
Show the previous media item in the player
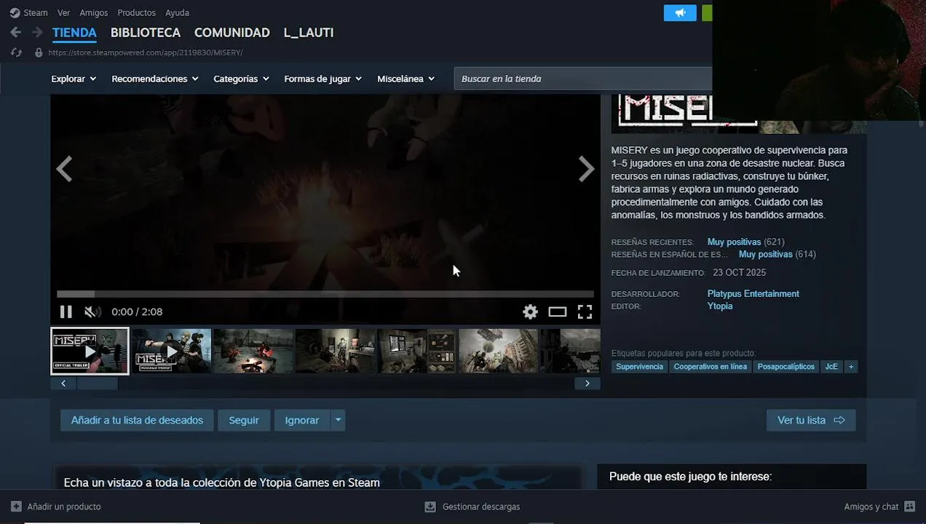tap(65, 169)
